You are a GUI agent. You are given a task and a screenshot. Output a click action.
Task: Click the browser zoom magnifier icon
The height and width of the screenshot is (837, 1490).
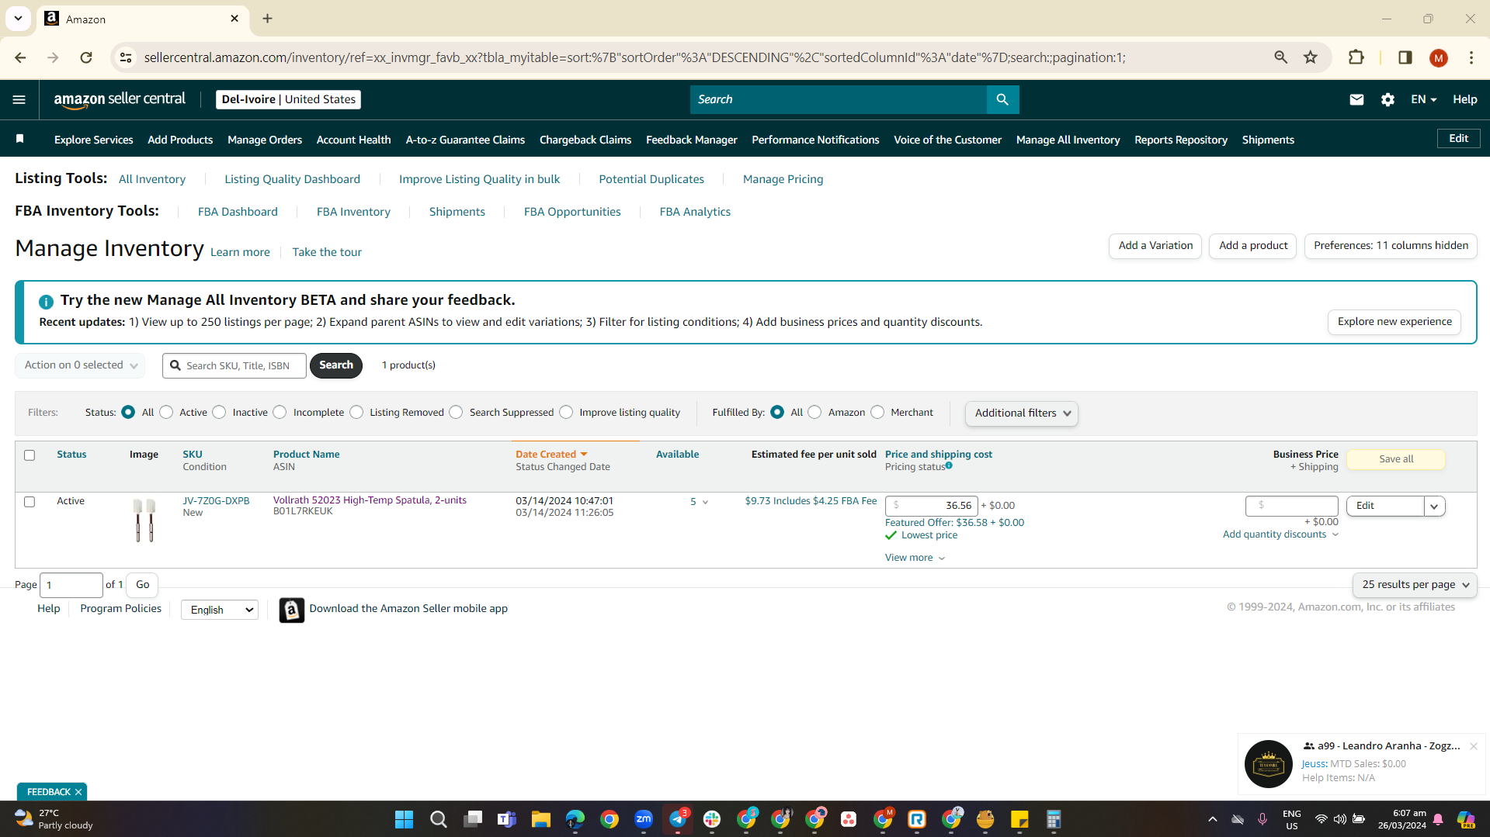pyautogui.click(x=1280, y=57)
